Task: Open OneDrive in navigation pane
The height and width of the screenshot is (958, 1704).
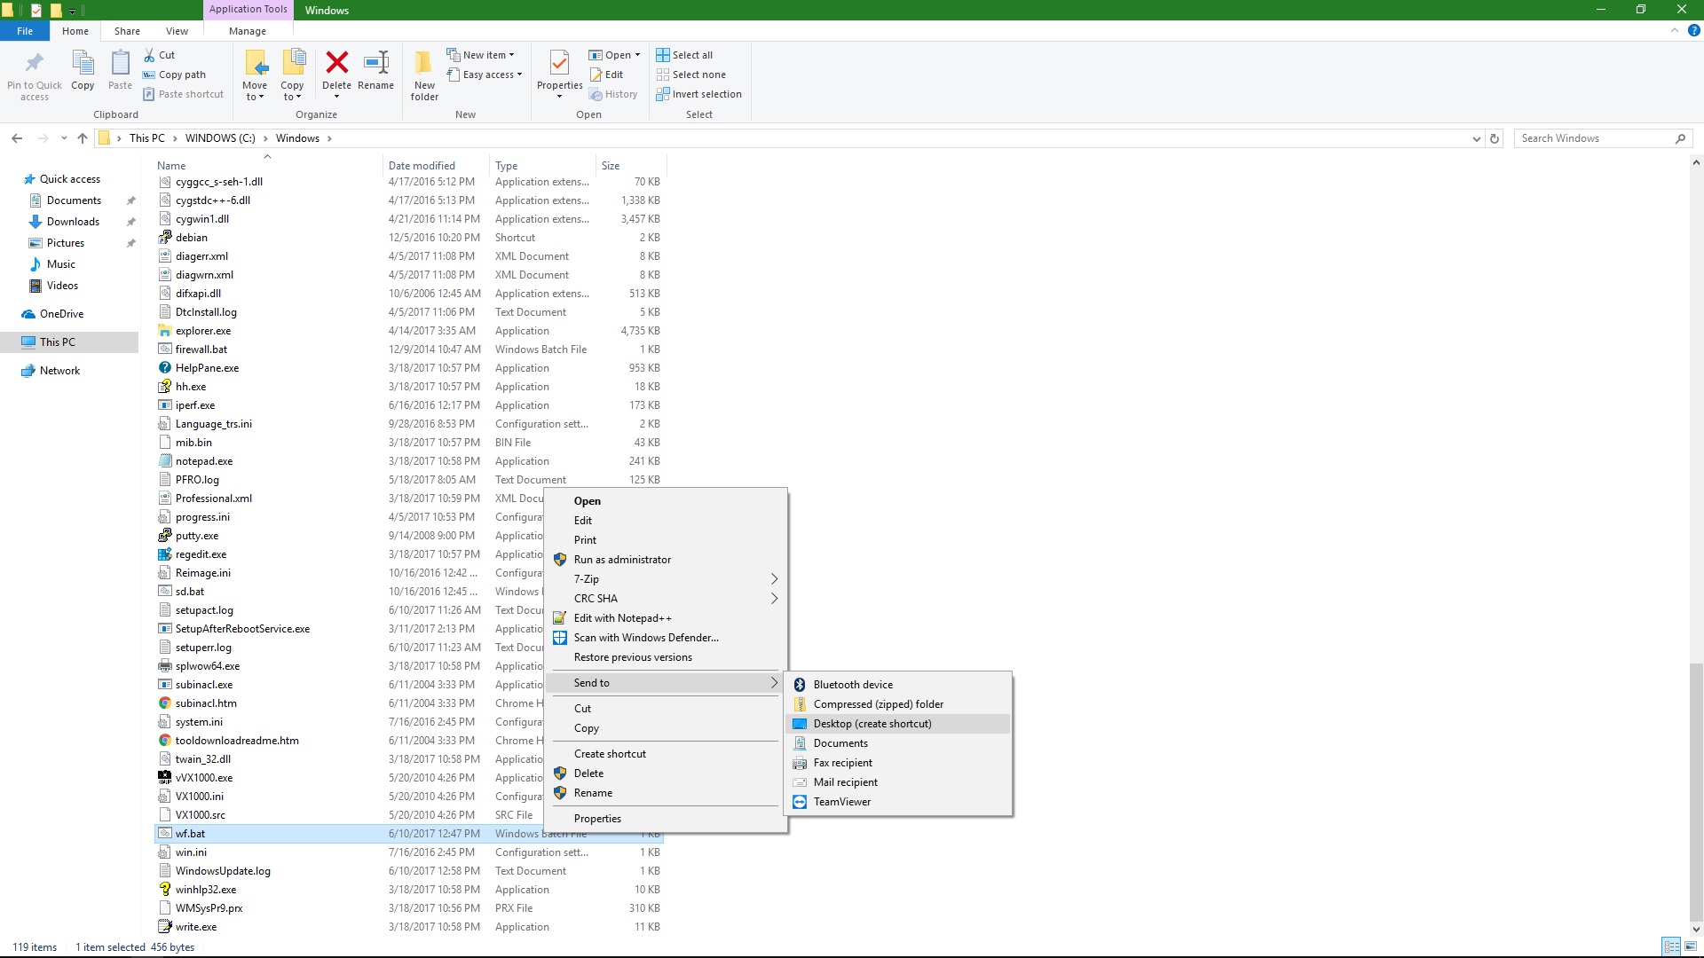Action: [x=61, y=314]
